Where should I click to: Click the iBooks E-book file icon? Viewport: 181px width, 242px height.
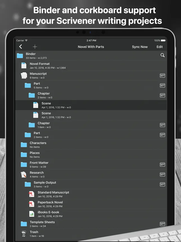click(32, 214)
